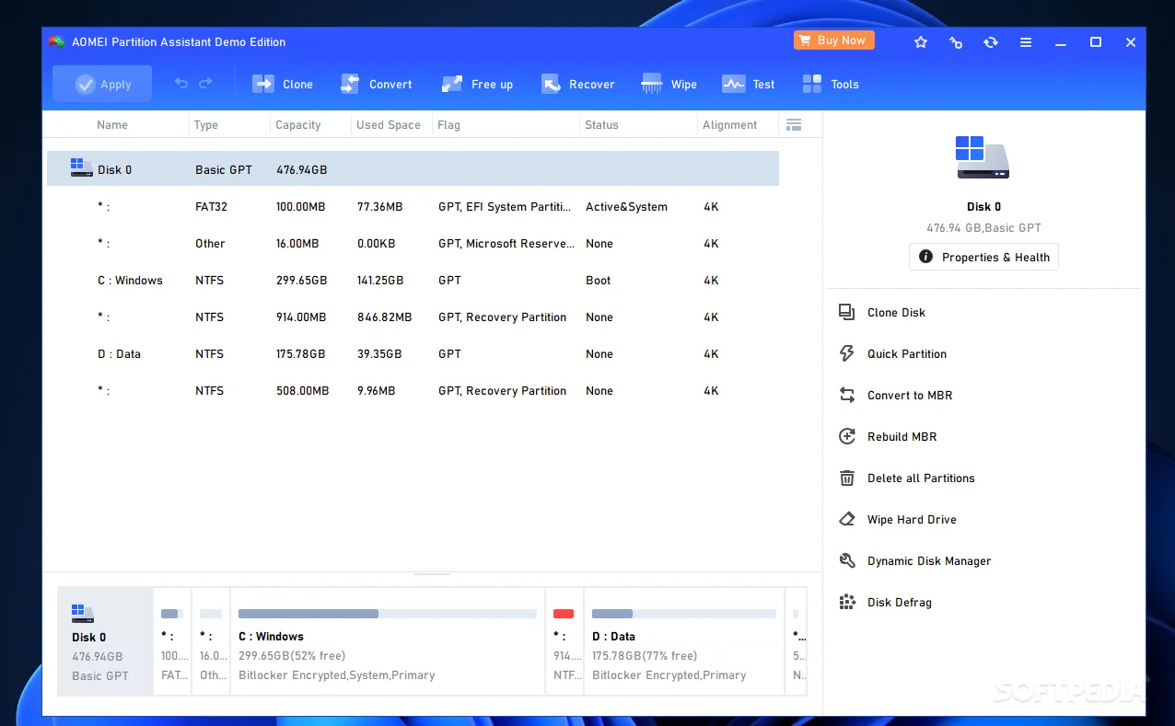The width and height of the screenshot is (1175, 726).
Task: Sort by the Capacity column header
Action: 298,125
